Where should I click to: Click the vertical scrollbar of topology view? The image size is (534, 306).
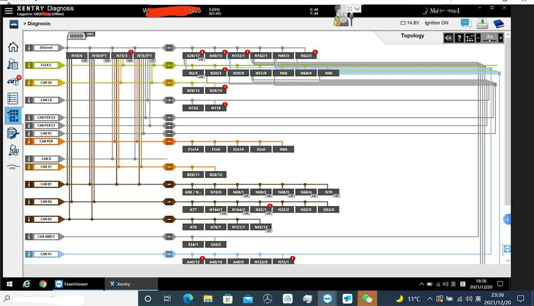click(x=507, y=133)
